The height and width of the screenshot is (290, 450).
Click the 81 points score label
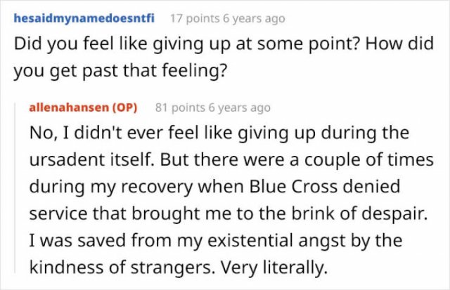180,107
